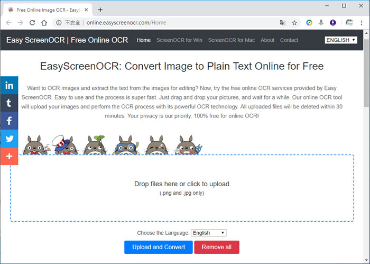Open browser home page icon

click(44, 23)
